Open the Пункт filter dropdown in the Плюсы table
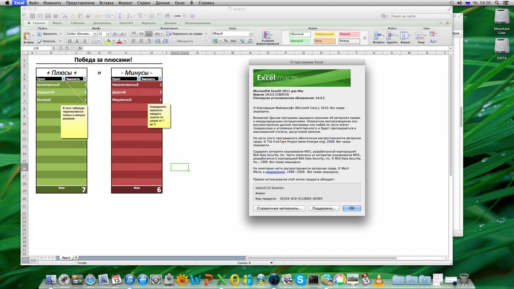Viewport: 514px width, 289px height. (x=64, y=79)
